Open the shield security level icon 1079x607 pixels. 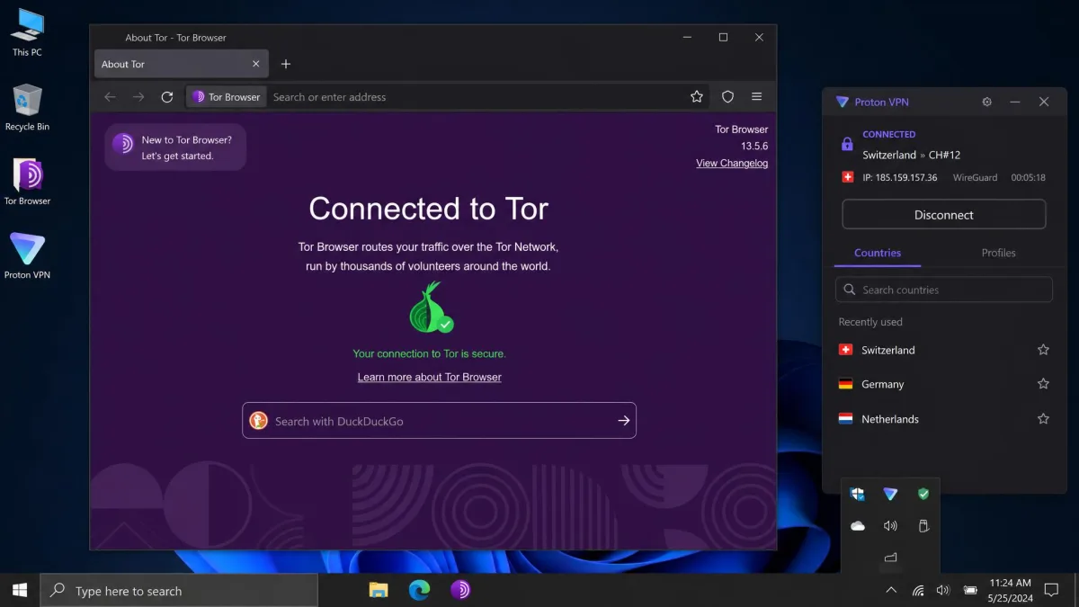point(728,97)
